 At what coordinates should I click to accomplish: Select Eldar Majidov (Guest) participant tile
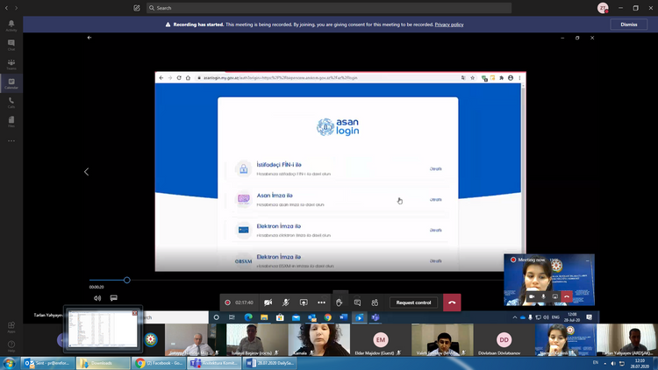coord(380,340)
